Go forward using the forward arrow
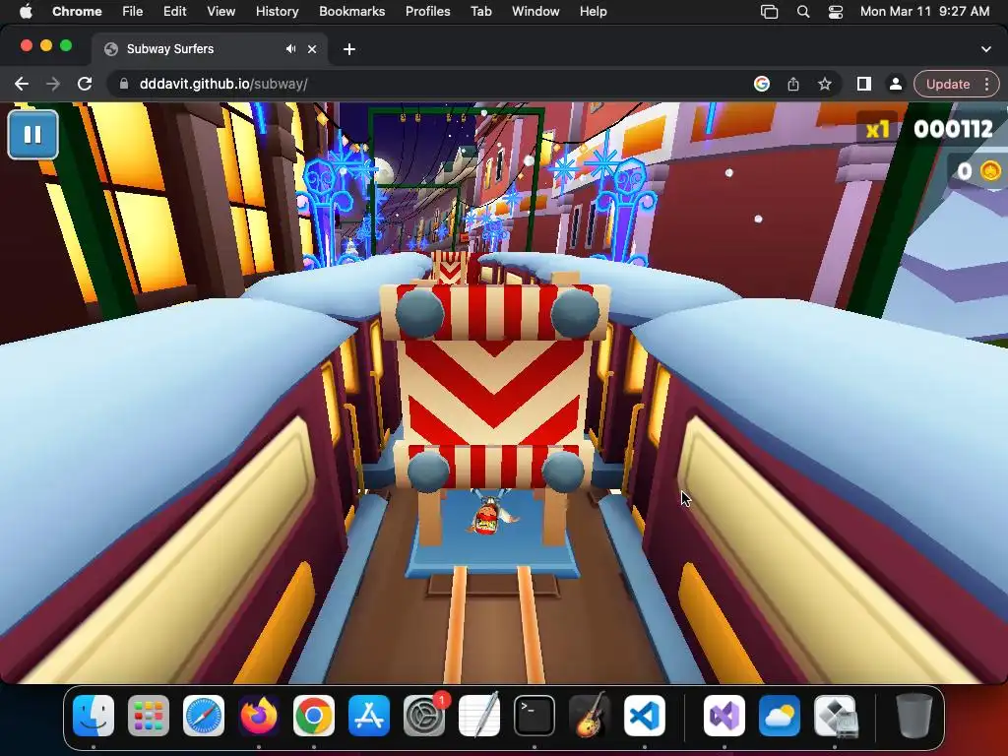 53,85
